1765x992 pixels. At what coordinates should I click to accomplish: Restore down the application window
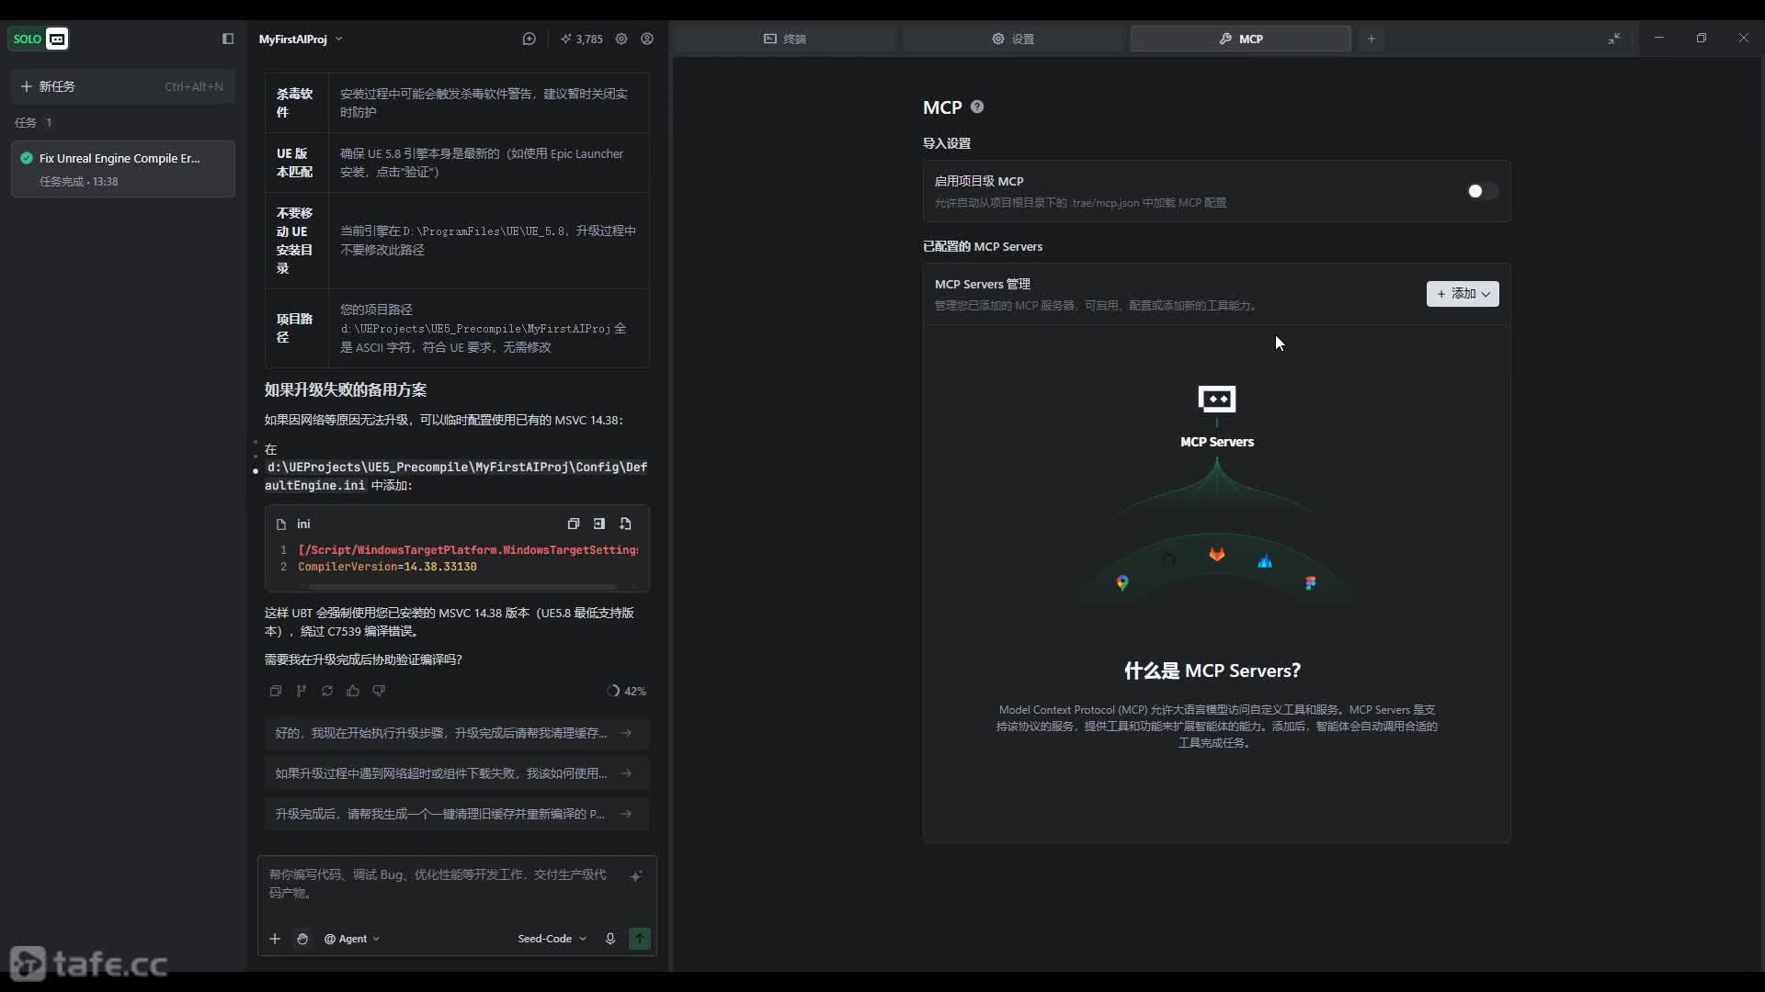click(1702, 38)
